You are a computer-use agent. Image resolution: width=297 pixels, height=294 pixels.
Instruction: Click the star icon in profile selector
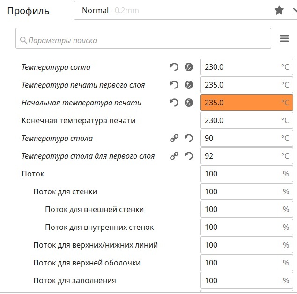pyautogui.click(x=279, y=10)
